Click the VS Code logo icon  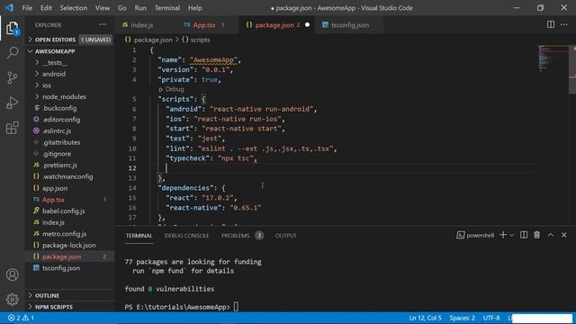[x=9, y=8]
